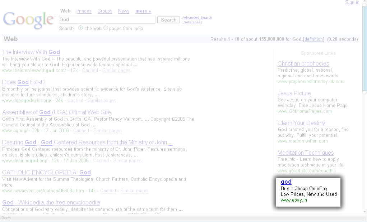Screen dimensions: 367x222
Task: Click the www.ebay.in URL text
Action: pos(294,200)
